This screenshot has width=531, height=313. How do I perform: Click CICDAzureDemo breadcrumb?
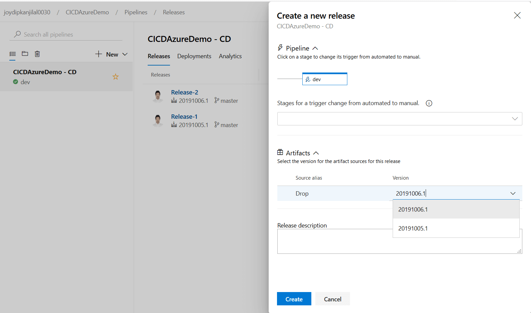pos(87,12)
